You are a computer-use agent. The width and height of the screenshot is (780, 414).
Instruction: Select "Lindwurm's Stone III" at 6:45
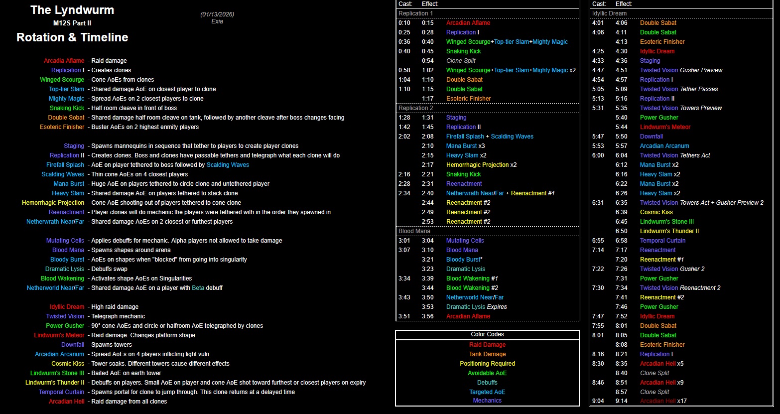point(666,222)
